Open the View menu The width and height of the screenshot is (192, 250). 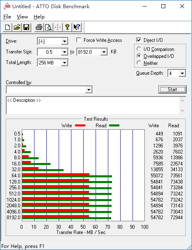[x=22, y=17]
